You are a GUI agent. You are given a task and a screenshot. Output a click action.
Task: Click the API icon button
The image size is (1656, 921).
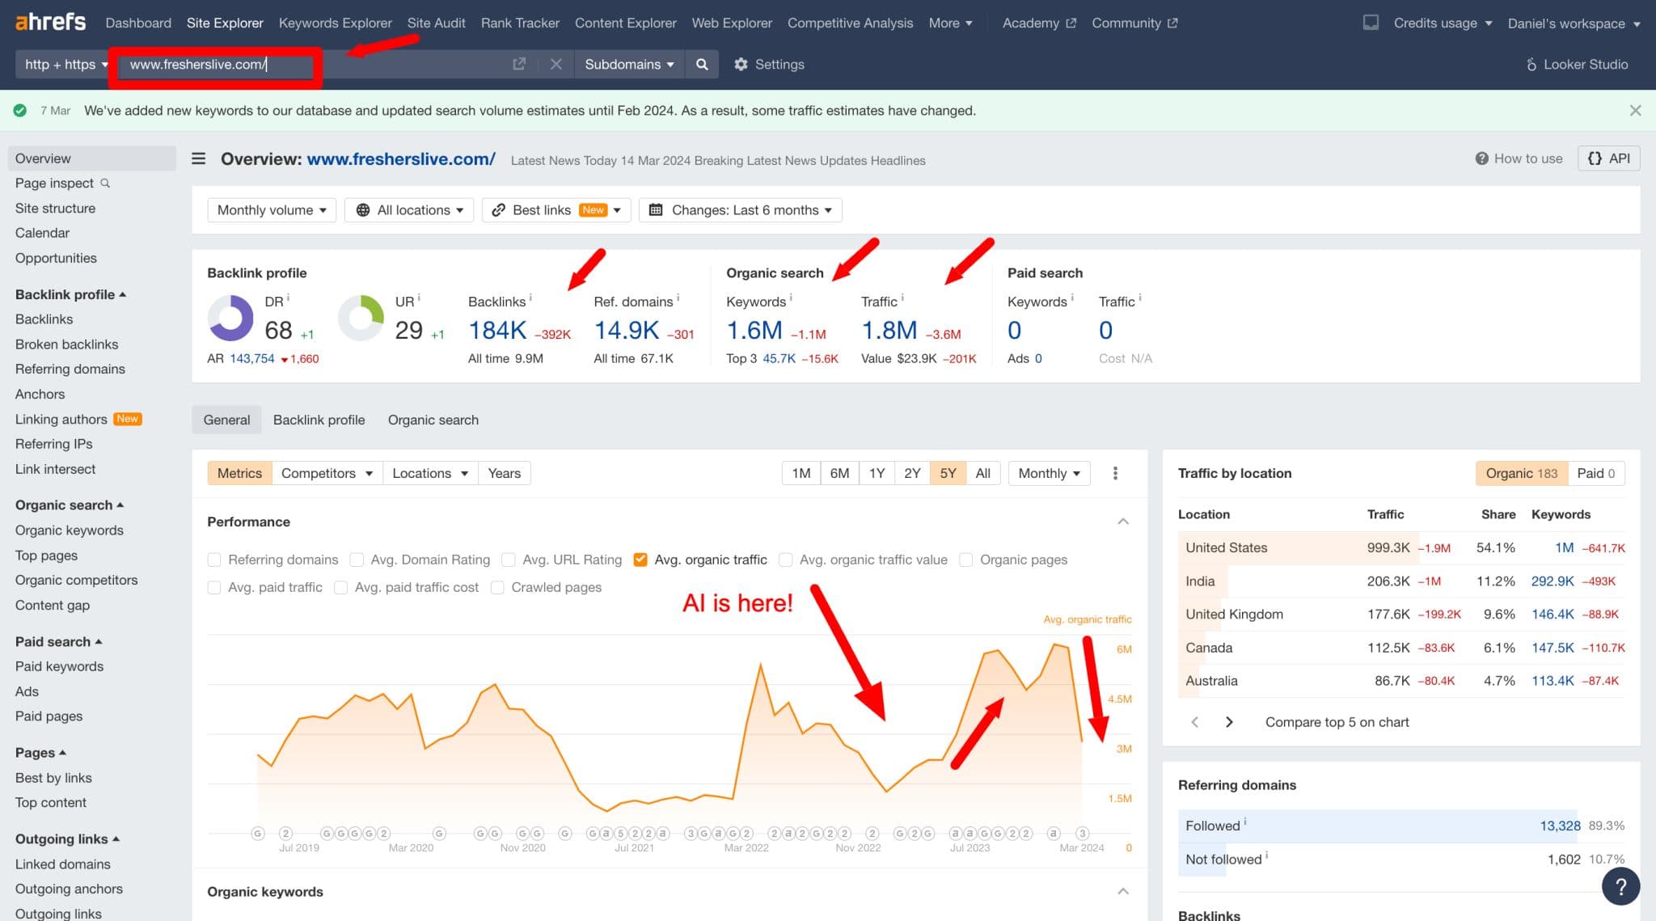point(1609,158)
